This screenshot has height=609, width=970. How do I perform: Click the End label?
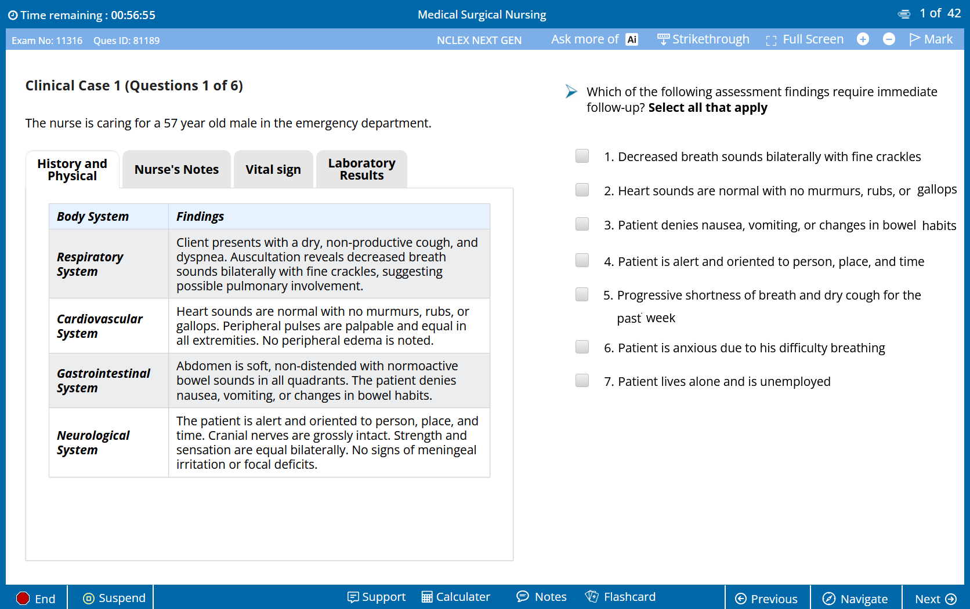(x=45, y=599)
